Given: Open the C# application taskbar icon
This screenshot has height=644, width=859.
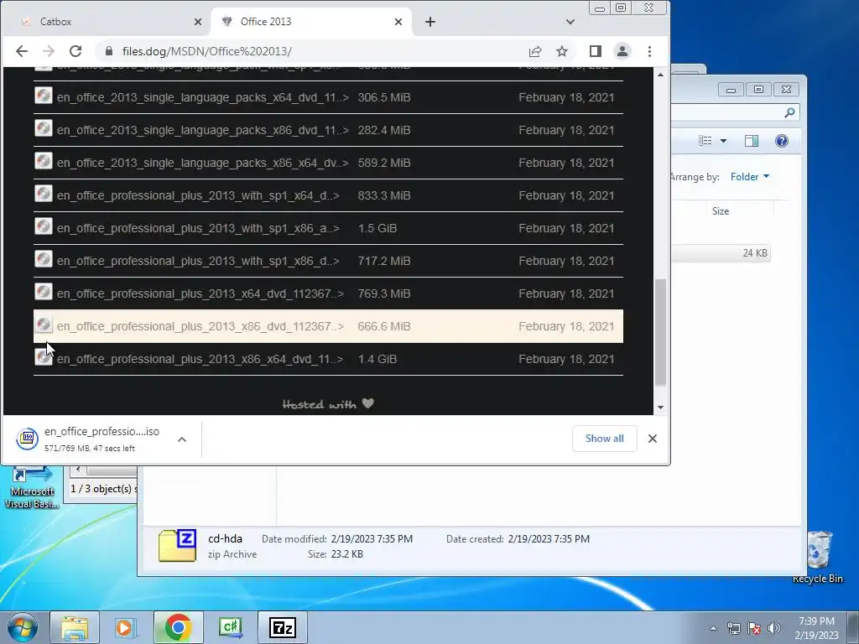Looking at the screenshot, I should coord(230,627).
